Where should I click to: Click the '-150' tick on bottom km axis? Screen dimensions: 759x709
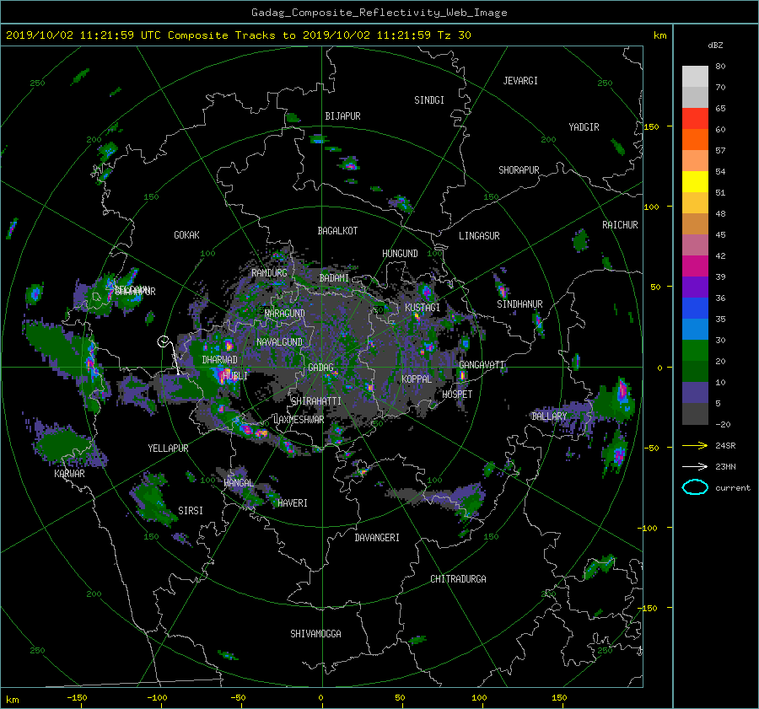tap(77, 698)
